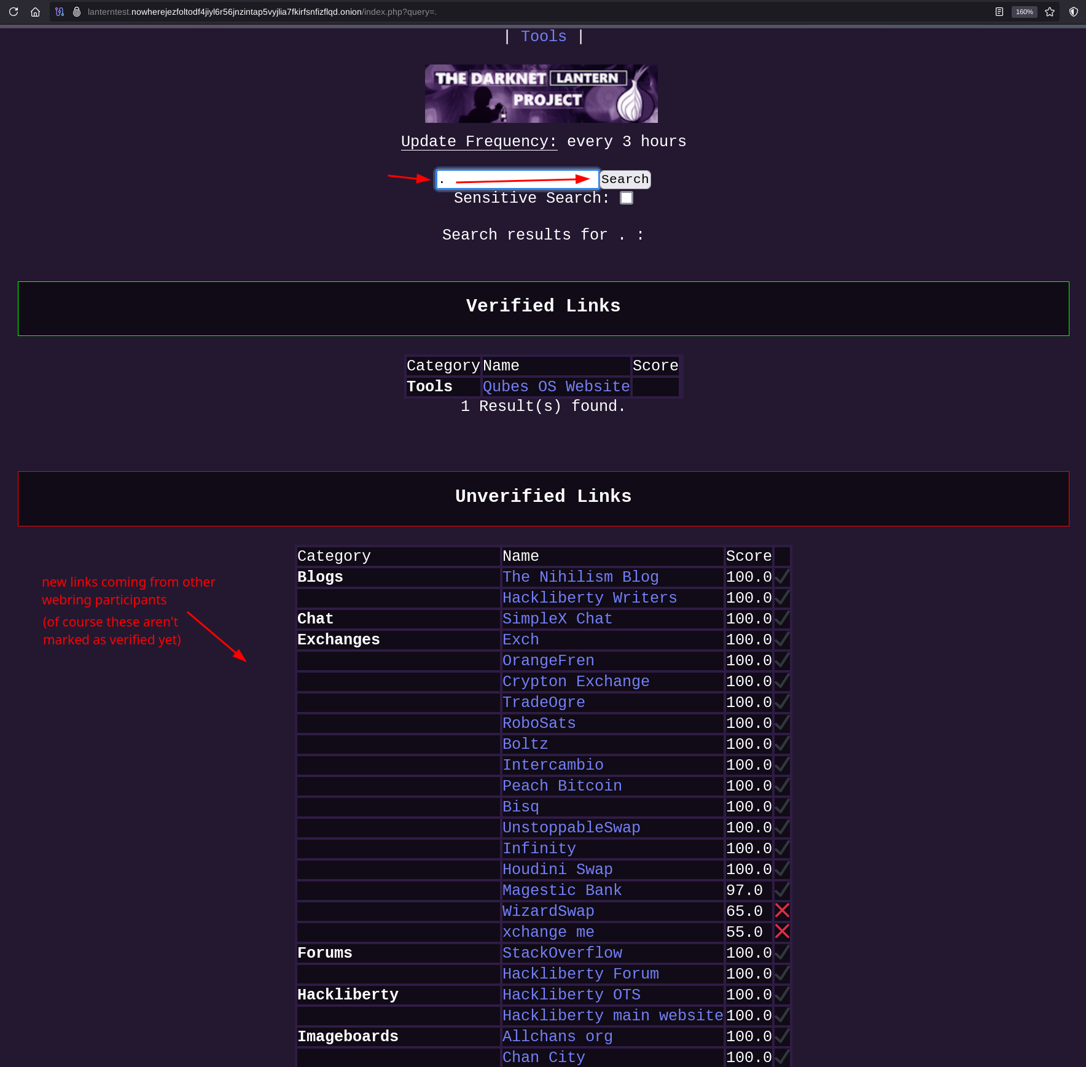Select the 97.0 score cell
Screen dimensions: 1086x1067
pos(748,890)
